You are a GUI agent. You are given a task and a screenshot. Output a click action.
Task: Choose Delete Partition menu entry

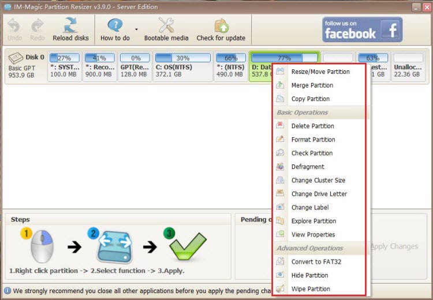tap(320, 126)
